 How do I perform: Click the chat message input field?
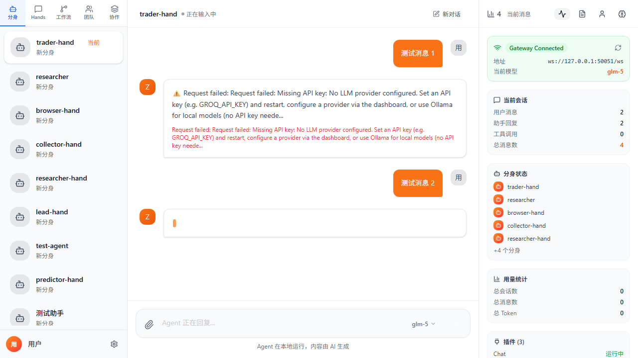click(x=279, y=323)
